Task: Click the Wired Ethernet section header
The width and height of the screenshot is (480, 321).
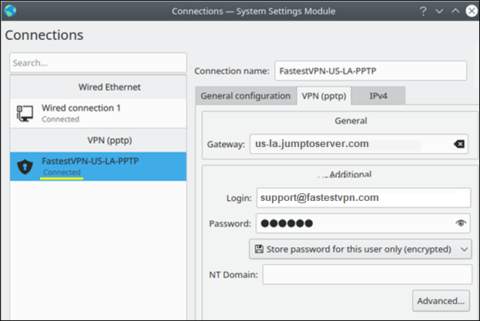Action: (x=98, y=87)
